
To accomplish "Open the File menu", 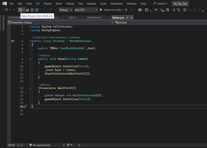I will (11, 3).
